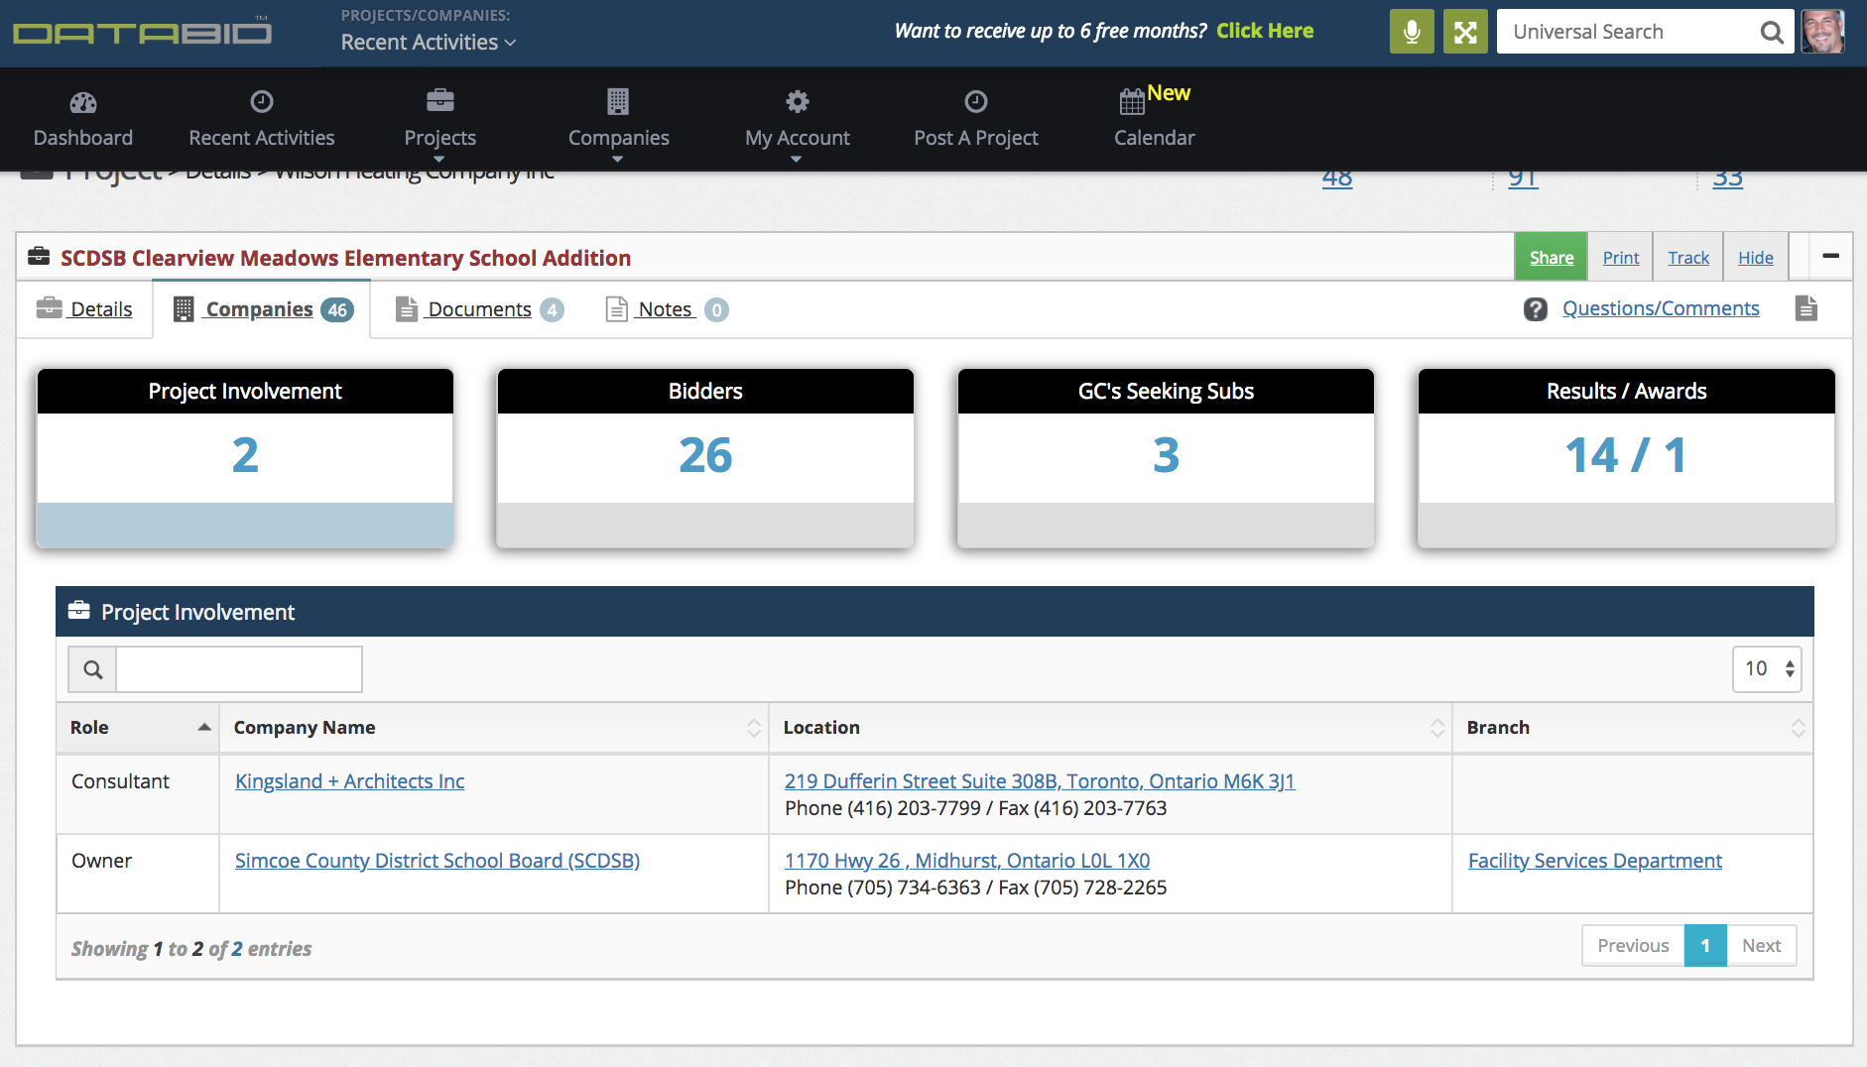Click the Print link
This screenshot has height=1067, width=1867.
click(x=1621, y=258)
